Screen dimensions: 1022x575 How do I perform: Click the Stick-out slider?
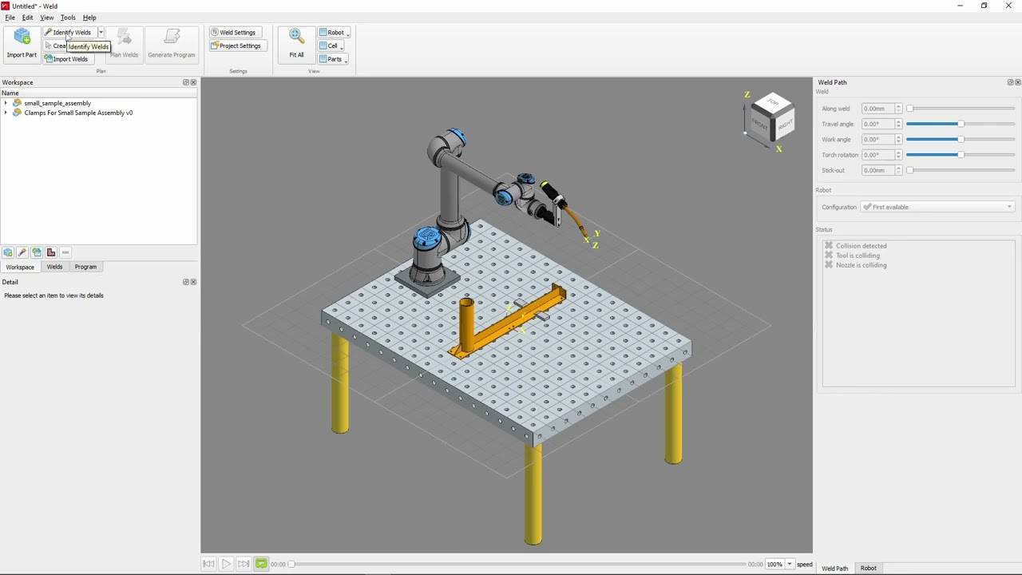[961, 170]
